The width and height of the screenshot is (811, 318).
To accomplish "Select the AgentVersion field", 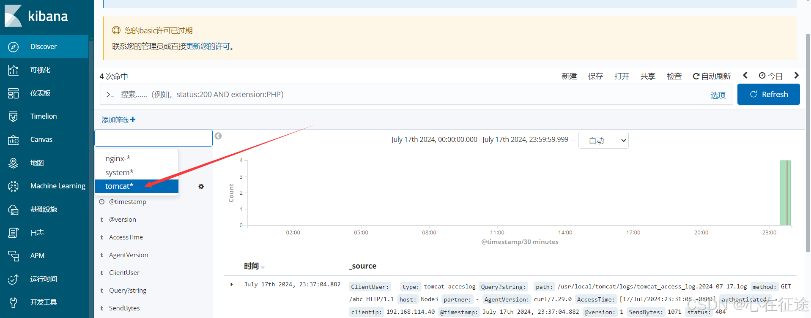I will [x=129, y=255].
